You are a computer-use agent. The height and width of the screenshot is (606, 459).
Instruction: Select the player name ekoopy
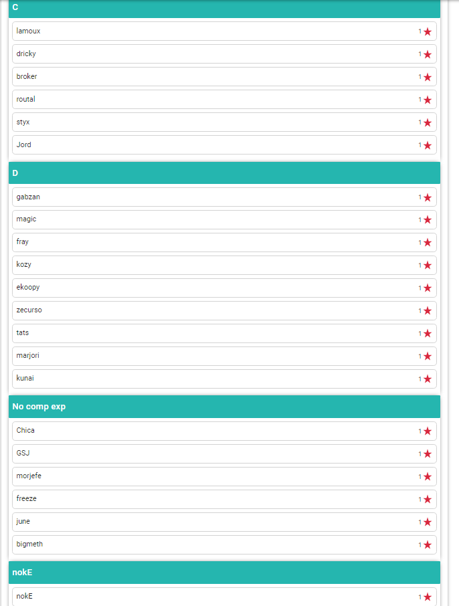28,287
